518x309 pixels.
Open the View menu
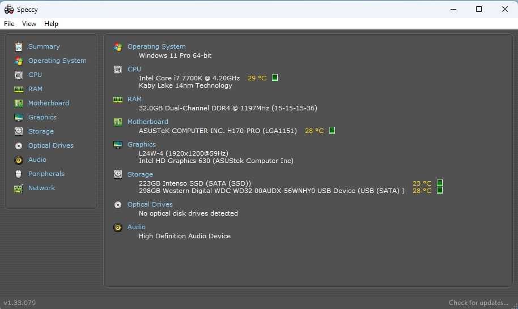click(29, 24)
